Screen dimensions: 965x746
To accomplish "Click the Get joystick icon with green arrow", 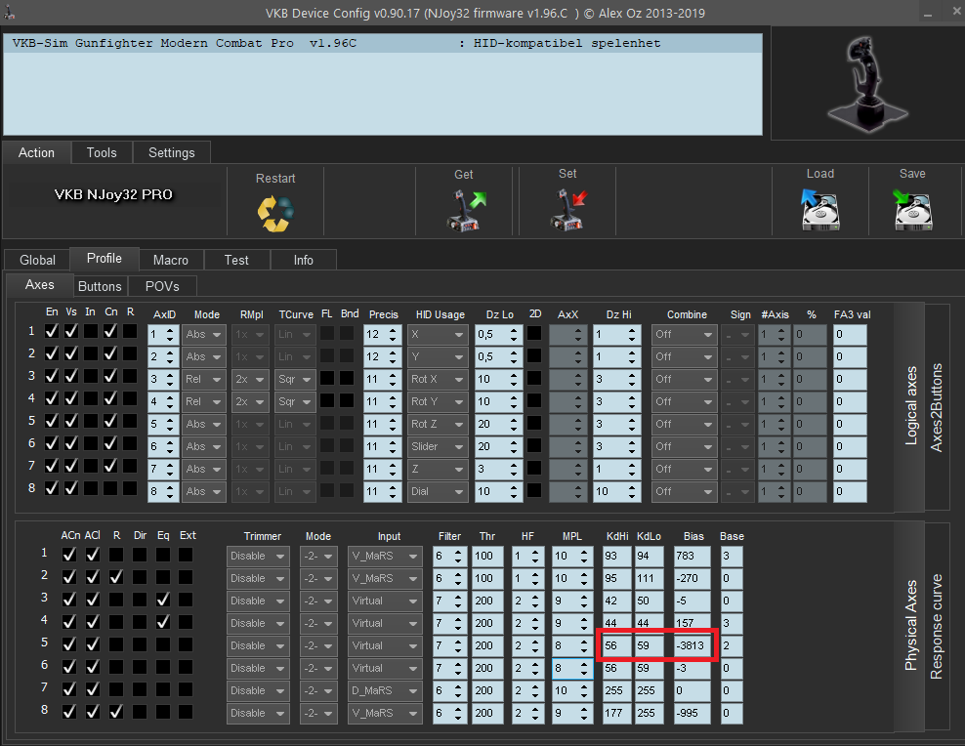I will [466, 210].
